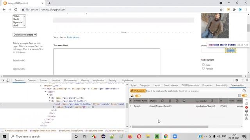The width and height of the screenshot is (250, 140).
Task: Collapse the tbody node in DOM tree
Action: 45,92
